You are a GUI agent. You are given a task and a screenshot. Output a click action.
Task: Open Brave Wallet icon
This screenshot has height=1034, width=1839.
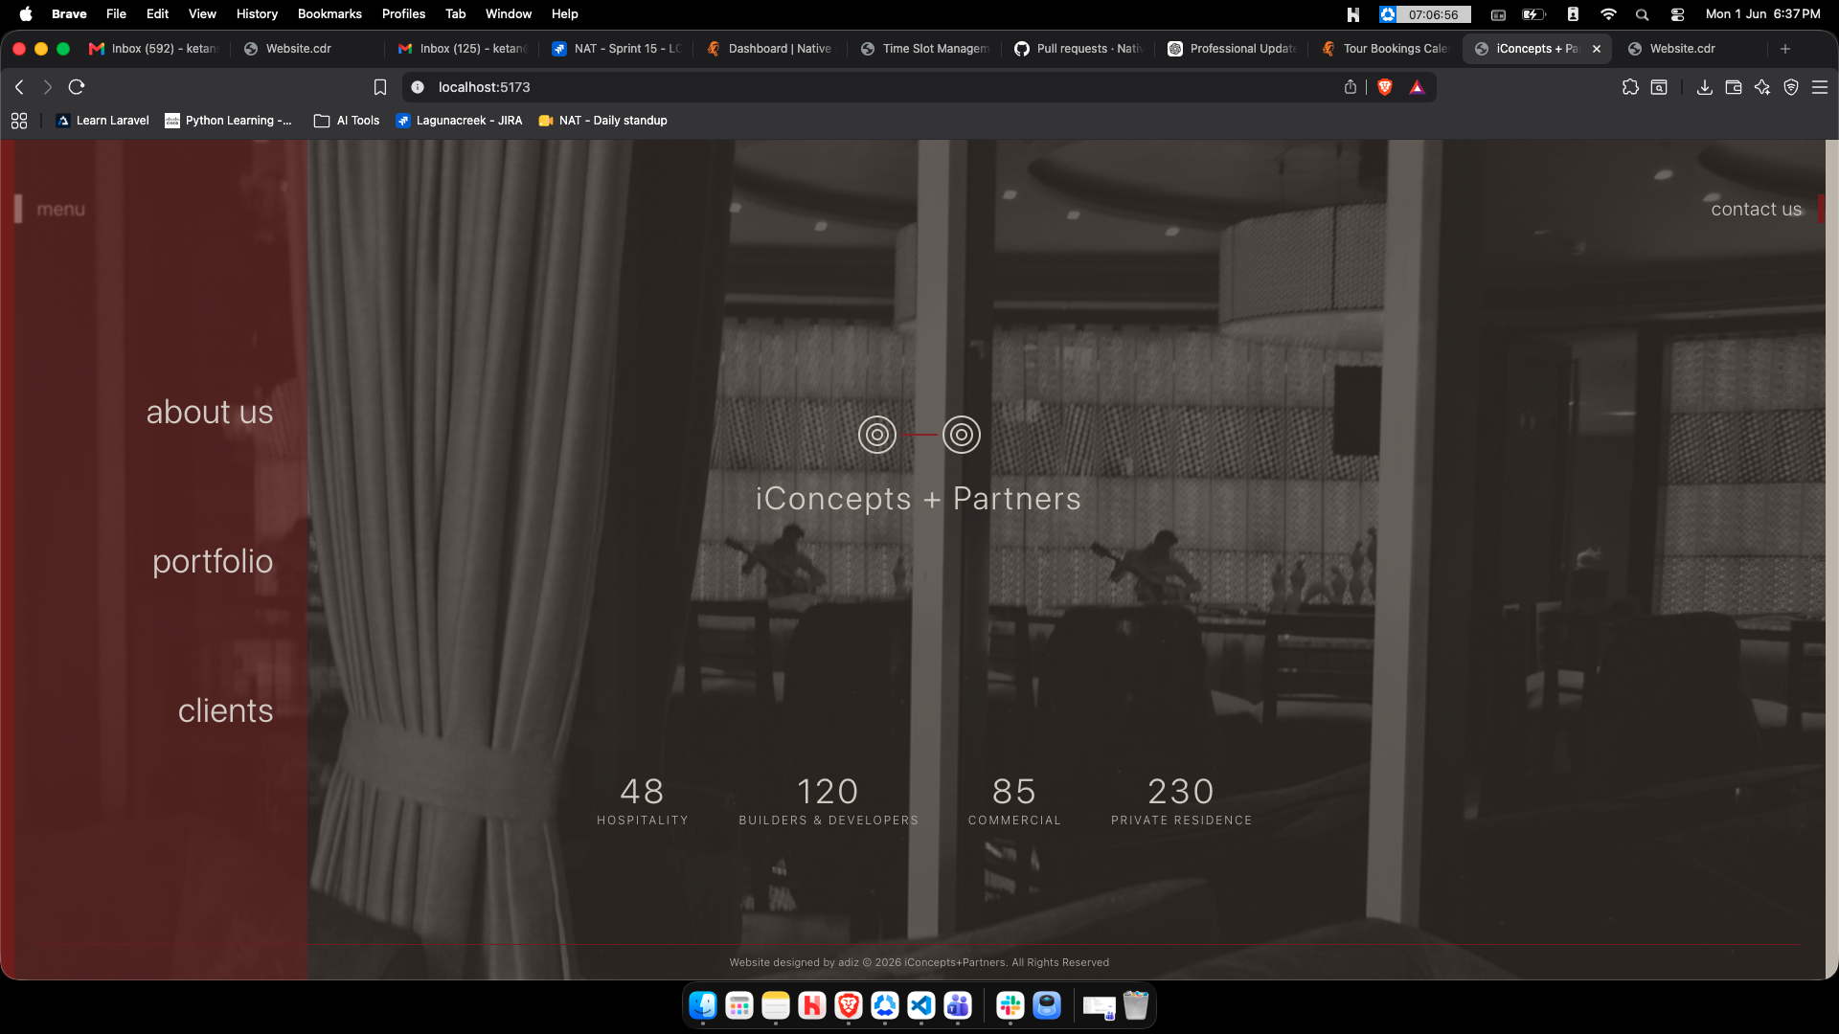point(1734,87)
